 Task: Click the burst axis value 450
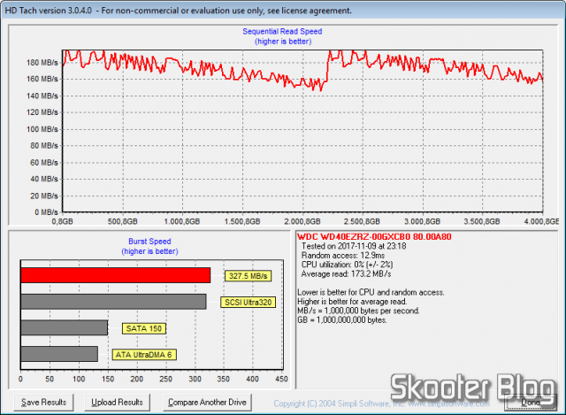click(x=281, y=379)
